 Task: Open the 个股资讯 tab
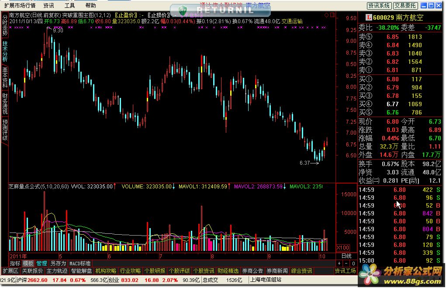(204, 271)
